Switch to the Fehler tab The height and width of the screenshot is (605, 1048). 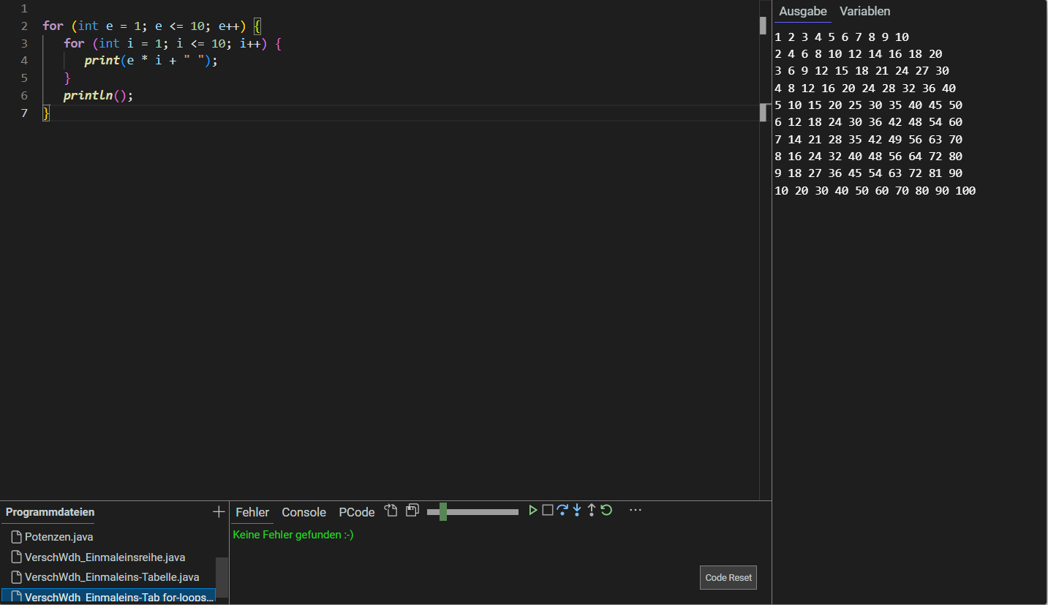coord(252,512)
